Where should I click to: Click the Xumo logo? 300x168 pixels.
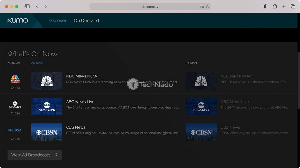(x=18, y=20)
